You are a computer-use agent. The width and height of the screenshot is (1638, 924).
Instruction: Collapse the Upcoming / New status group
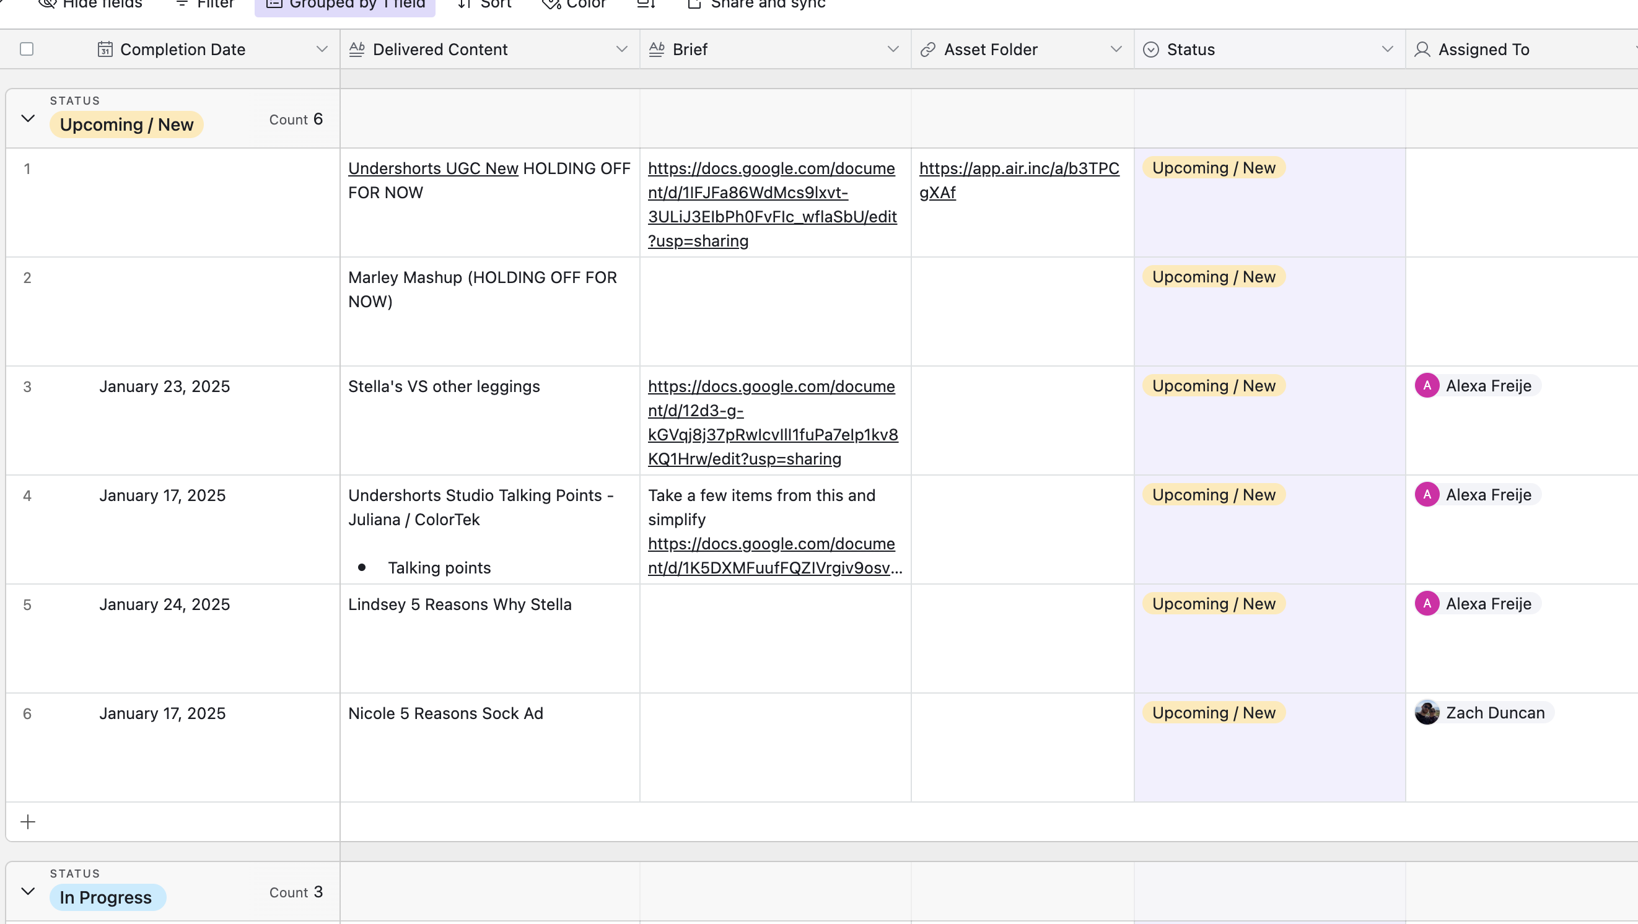(27, 118)
